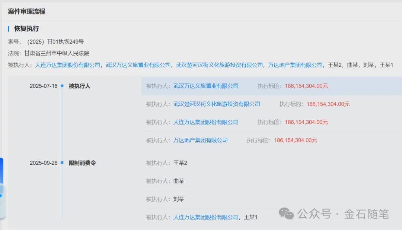Click the amount in the 武汉万达文旅置业 row
Screen dimensions: 402x230
coord(306,86)
